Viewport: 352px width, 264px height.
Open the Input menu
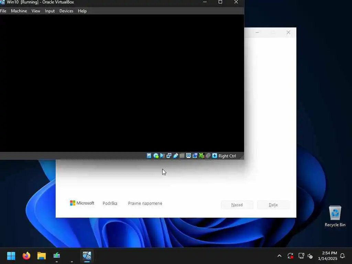tap(49, 11)
